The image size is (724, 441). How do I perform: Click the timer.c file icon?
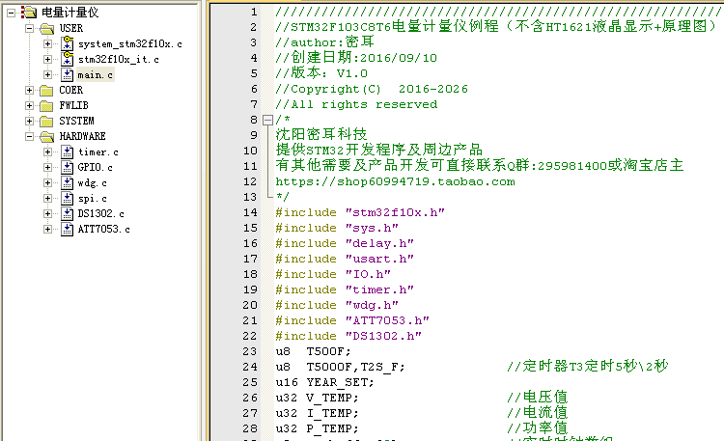pyautogui.click(x=67, y=152)
